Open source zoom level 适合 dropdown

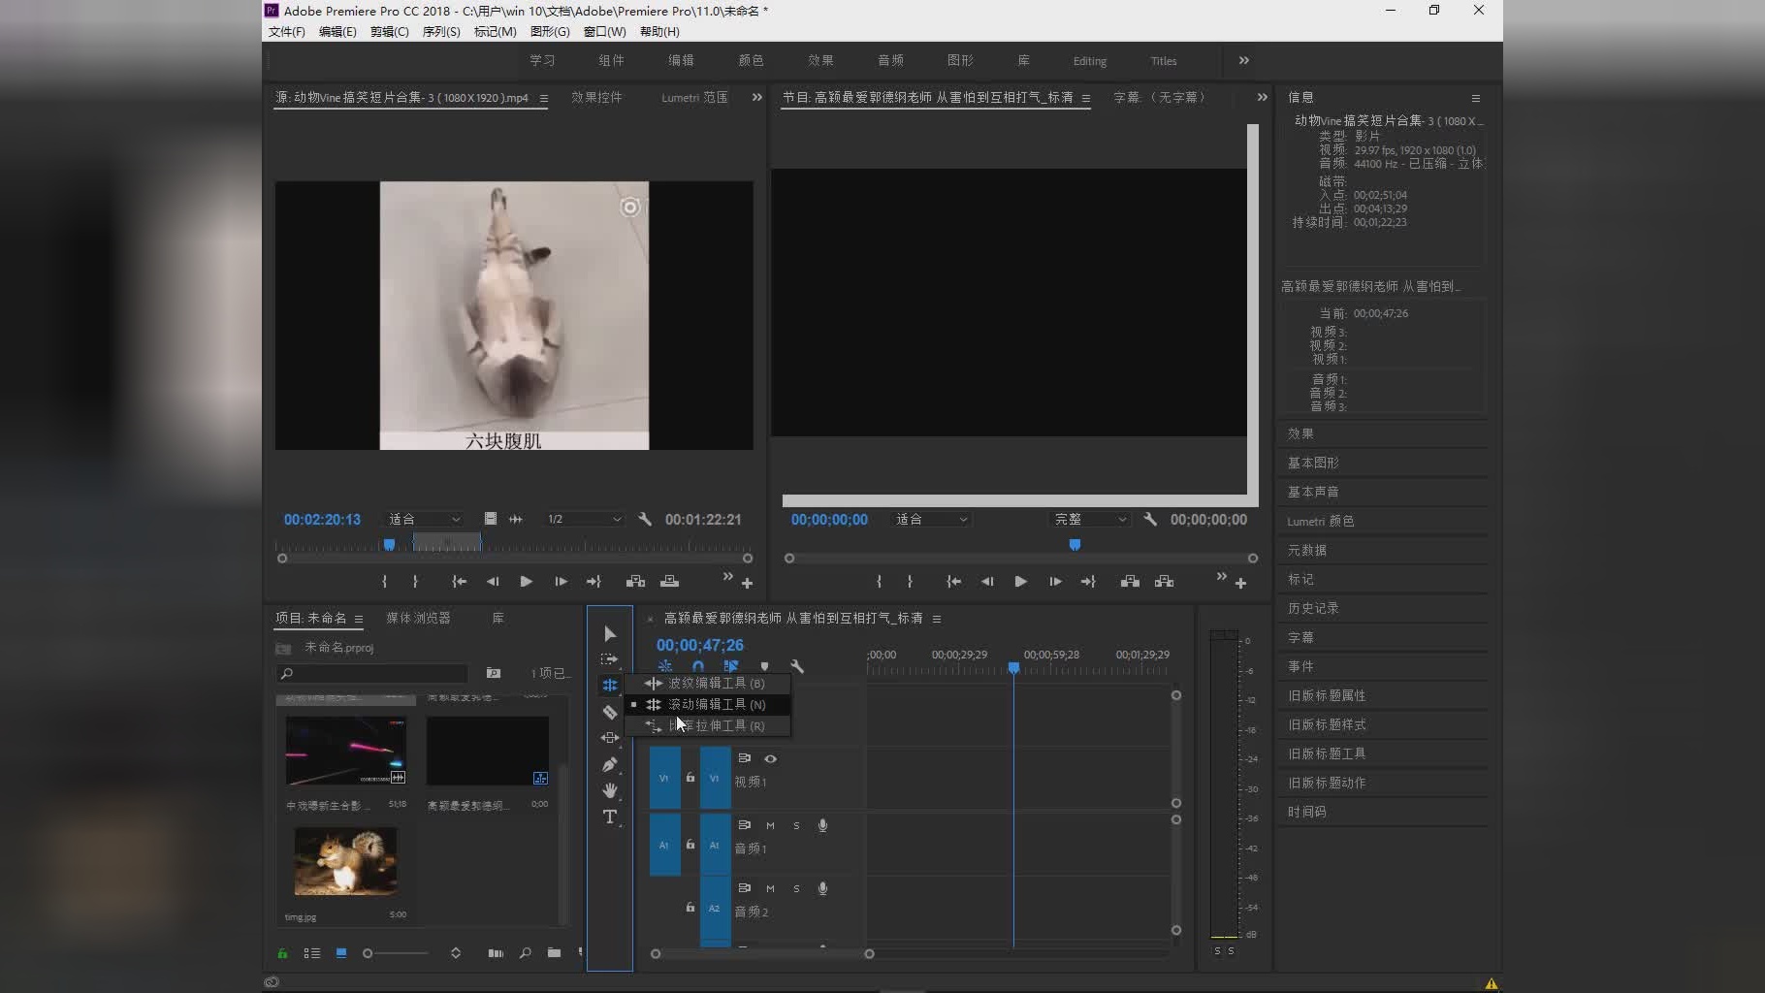click(425, 519)
